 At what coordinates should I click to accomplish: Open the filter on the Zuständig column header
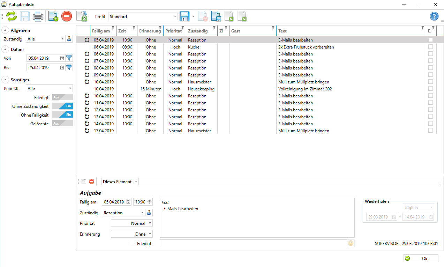pyautogui.click(x=214, y=28)
